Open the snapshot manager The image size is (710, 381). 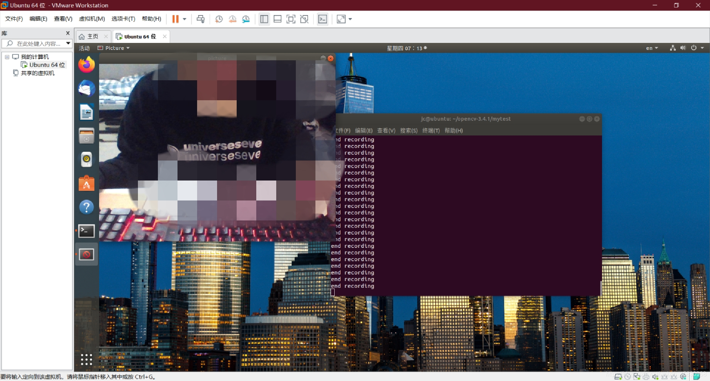(x=246, y=19)
